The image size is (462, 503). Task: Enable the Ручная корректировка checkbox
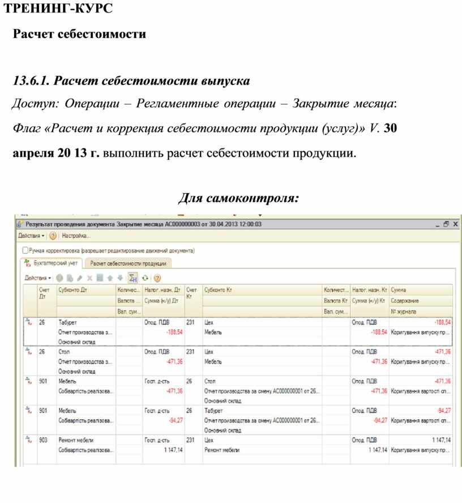(25, 250)
